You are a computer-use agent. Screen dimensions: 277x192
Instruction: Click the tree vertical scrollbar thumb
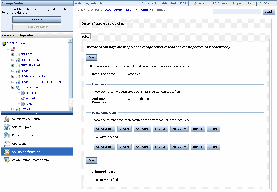pos(70,70)
